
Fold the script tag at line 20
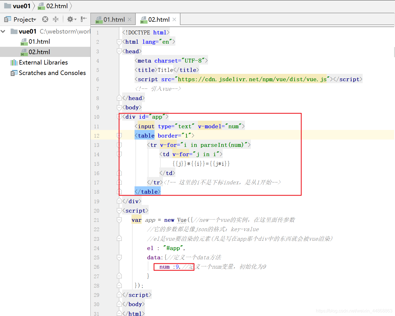119,211
